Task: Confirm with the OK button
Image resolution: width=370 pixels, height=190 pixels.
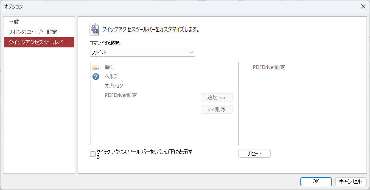Action: click(316, 182)
